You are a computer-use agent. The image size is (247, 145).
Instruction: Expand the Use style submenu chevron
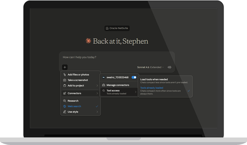pos(97,112)
